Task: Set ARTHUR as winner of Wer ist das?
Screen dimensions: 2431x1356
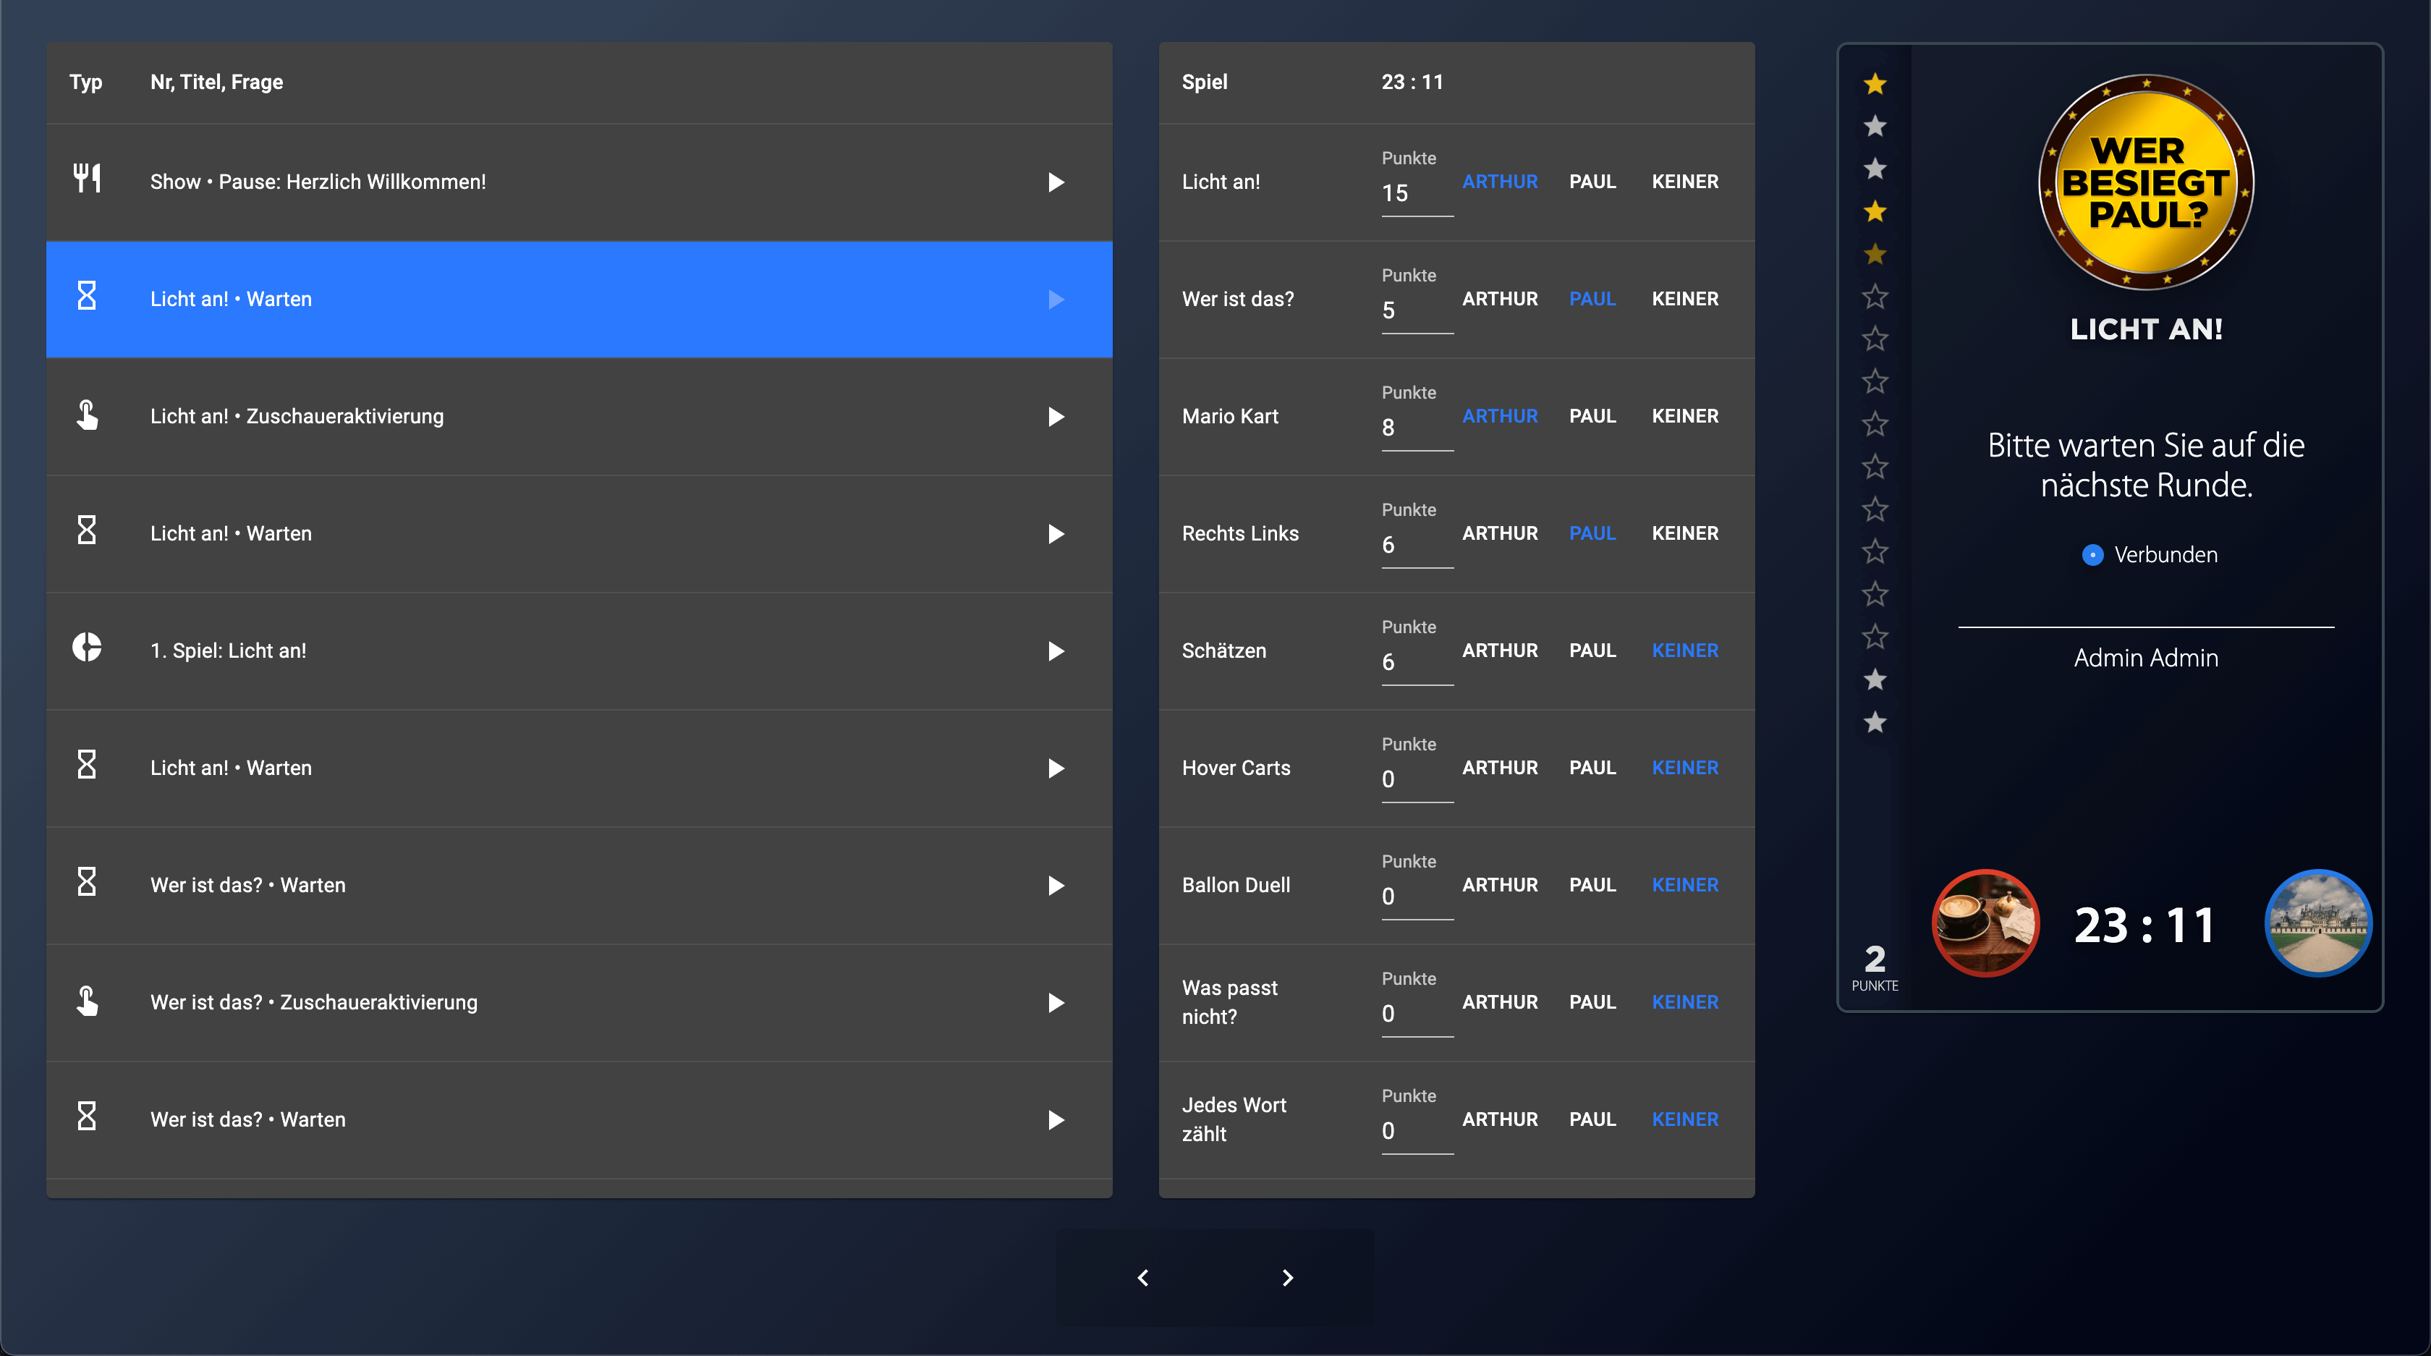Action: tap(1500, 299)
